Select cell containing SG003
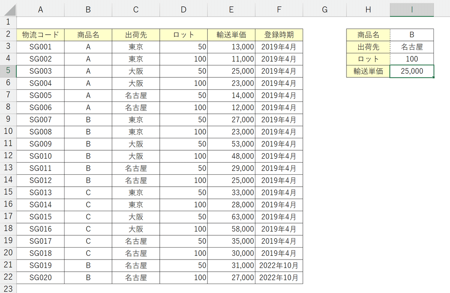This screenshot has width=450, height=293. [40, 71]
